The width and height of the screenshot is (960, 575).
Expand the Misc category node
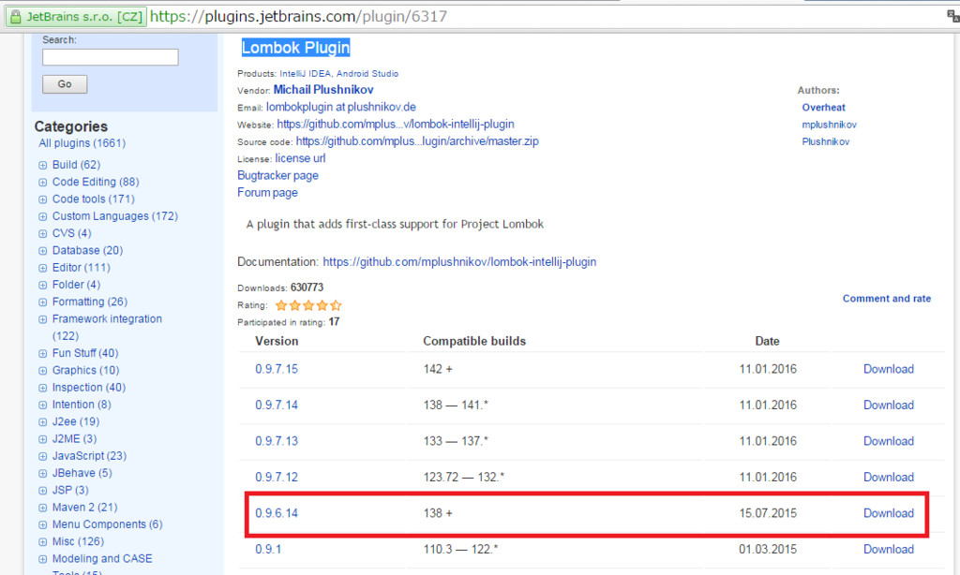click(x=43, y=542)
